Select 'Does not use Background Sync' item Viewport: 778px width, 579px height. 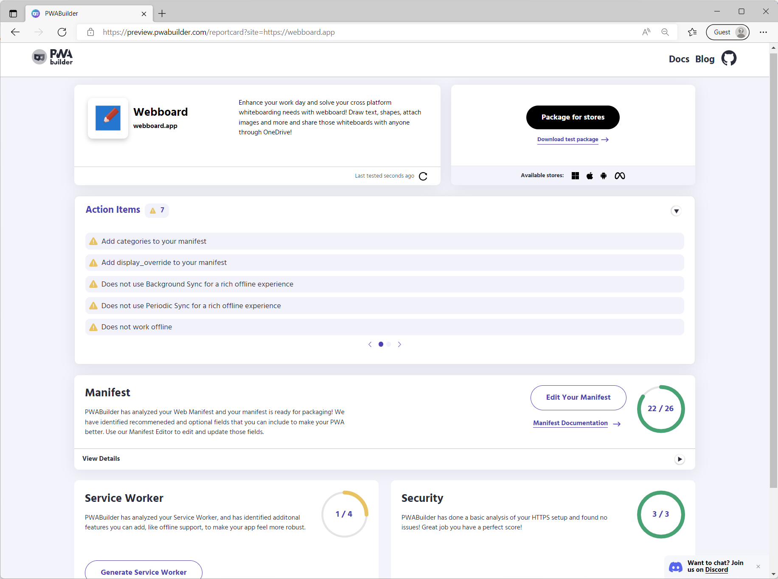click(385, 284)
